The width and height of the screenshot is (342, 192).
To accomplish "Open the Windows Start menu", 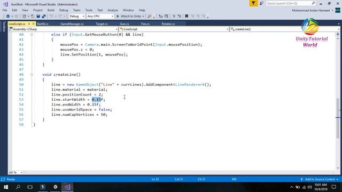I will click(6, 187).
